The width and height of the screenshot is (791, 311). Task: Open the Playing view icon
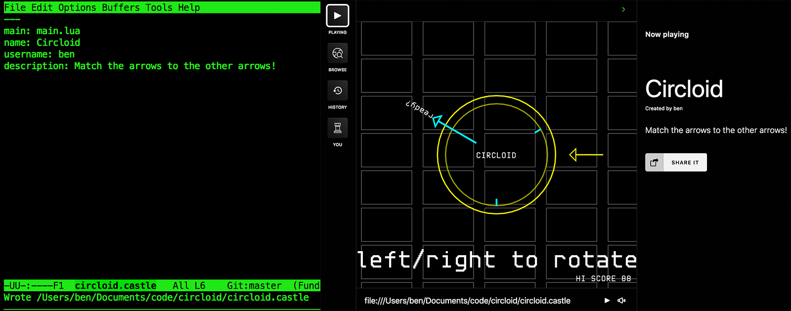[x=338, y=16]
